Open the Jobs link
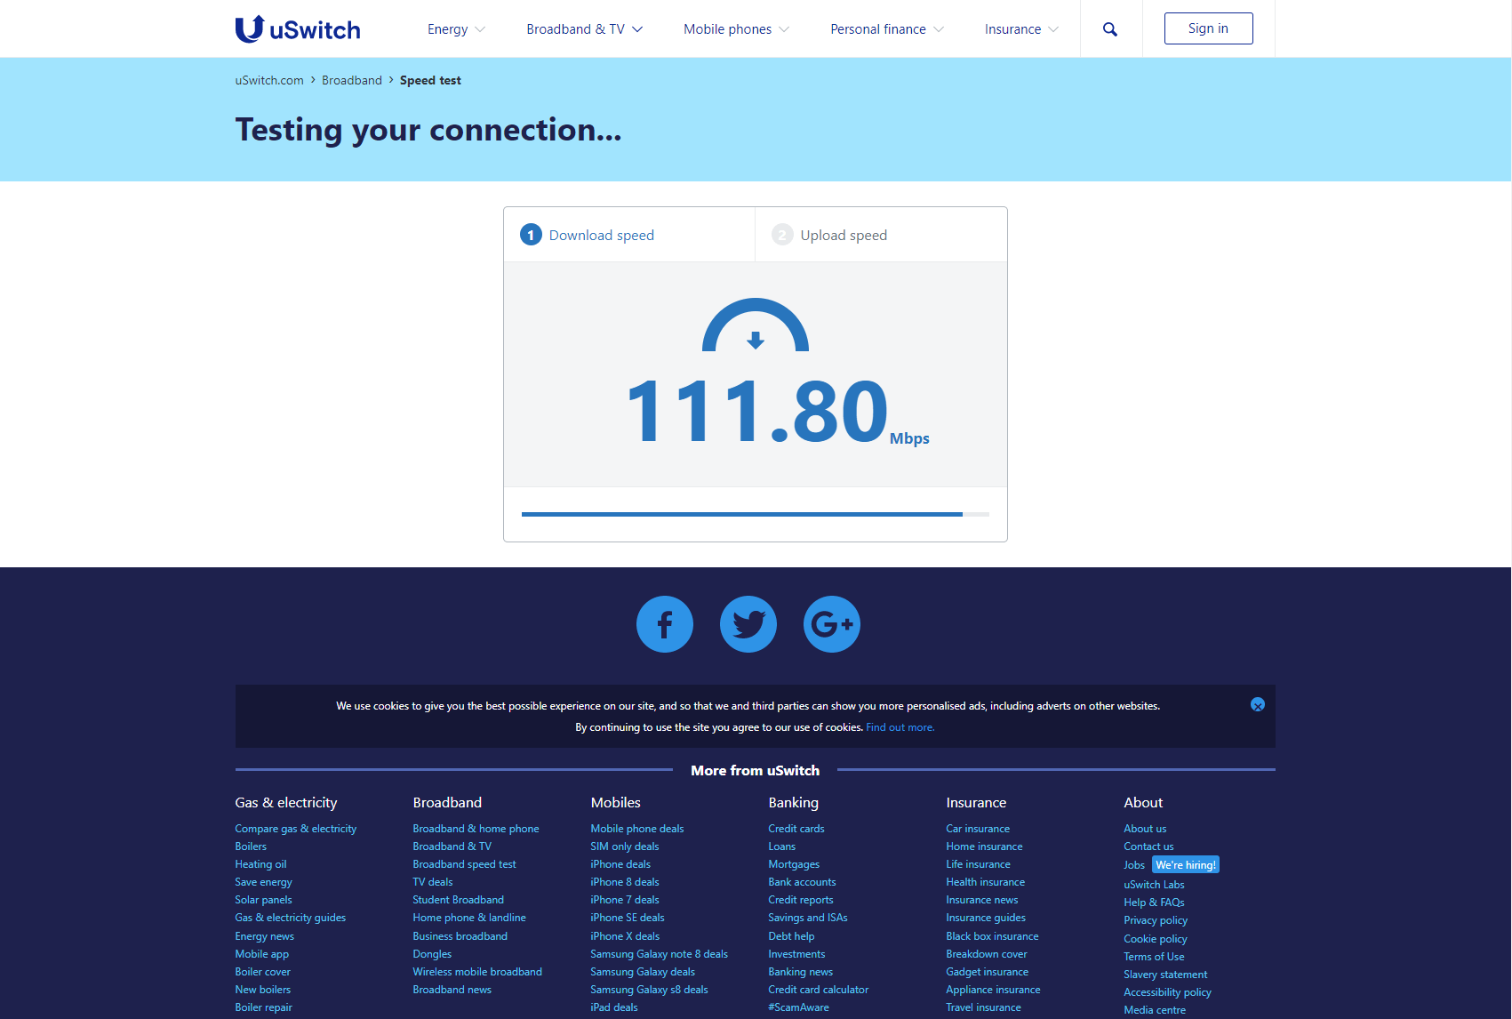 coord(1134,865)
